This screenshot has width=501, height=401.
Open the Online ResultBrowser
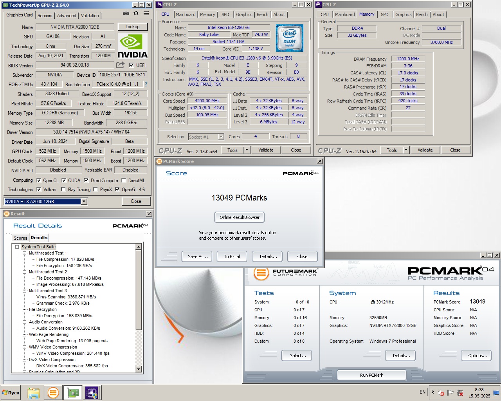pos(240,217)
